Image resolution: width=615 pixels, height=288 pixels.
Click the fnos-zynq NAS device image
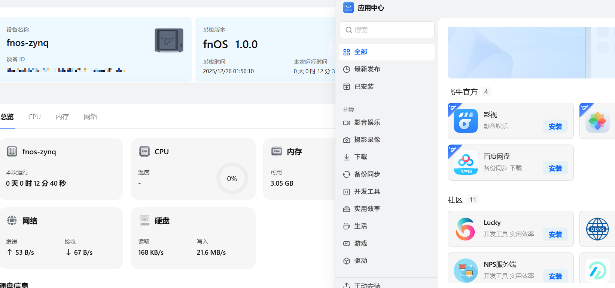(x=169, y=40)
